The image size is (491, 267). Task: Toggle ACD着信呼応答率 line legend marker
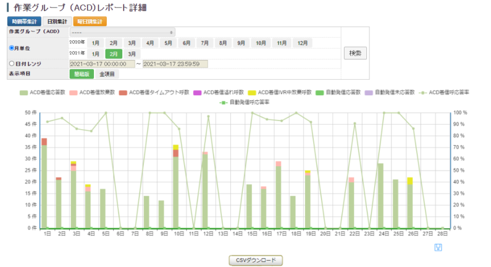tap(422, 93)
